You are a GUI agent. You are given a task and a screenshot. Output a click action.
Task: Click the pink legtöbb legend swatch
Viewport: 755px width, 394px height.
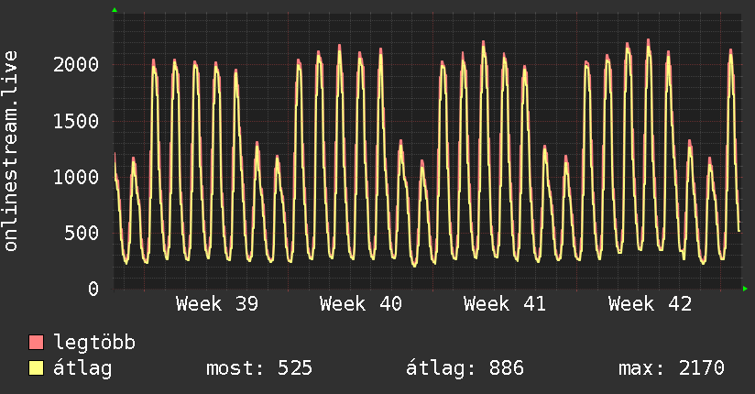coord(36,342)
